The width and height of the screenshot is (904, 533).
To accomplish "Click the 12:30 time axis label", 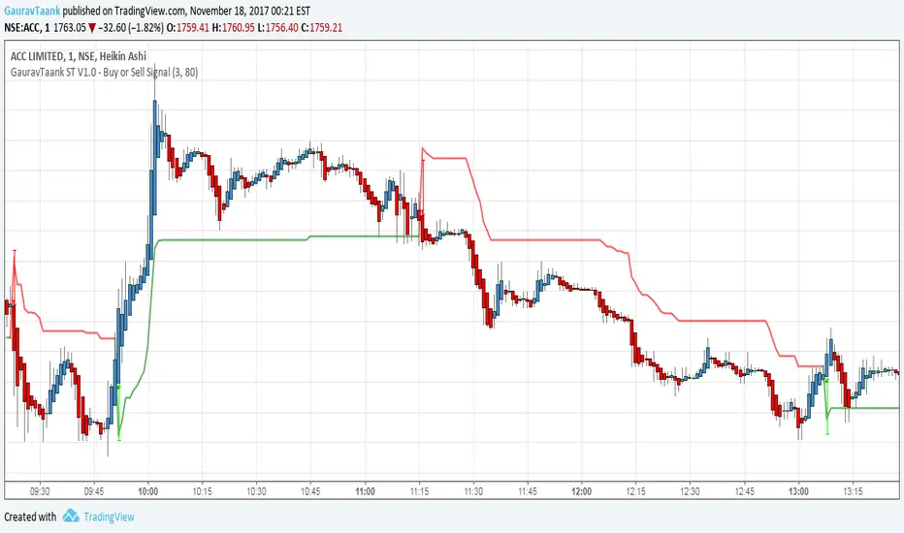I will [690, 491].
